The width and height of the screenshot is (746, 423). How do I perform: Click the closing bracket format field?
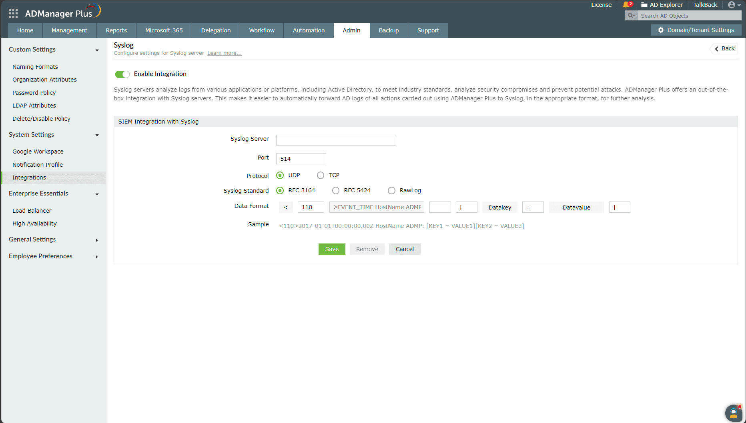click(x=620, y=207)
